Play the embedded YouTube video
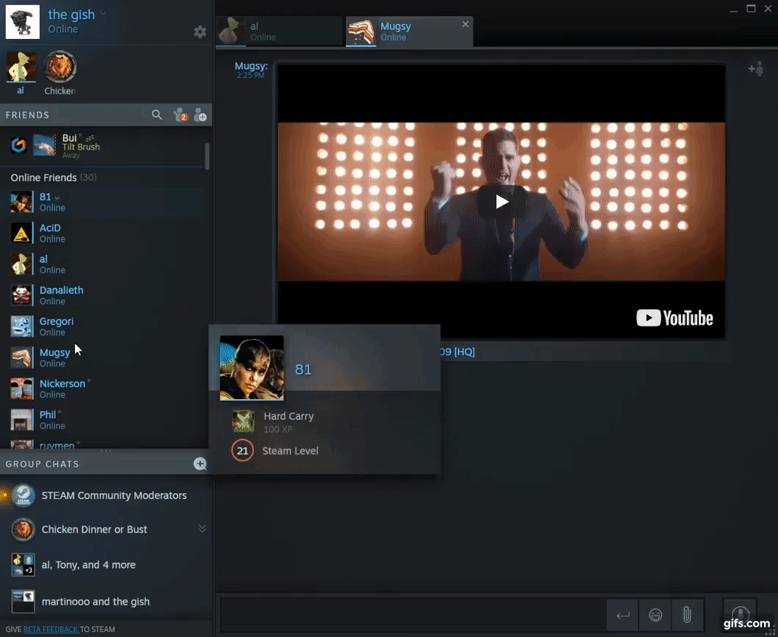The image size is (778, 637). (501, 202)
